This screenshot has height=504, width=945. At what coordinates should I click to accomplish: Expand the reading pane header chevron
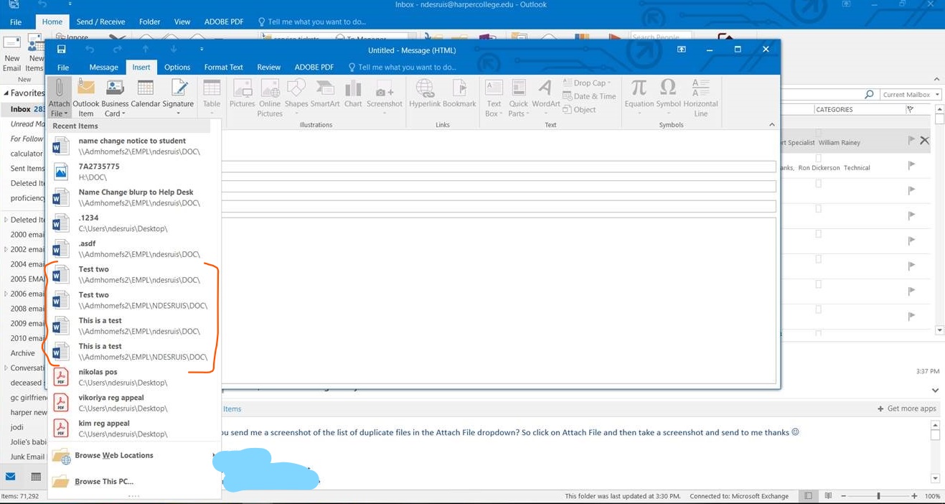[x=935, y=391]
